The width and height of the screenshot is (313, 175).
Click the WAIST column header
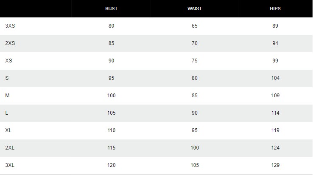click(x=194, y=8)
